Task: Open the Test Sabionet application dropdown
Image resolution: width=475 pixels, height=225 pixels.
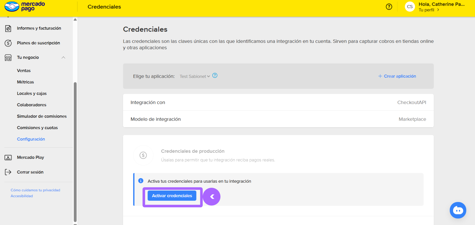Action: click(195, 76)
